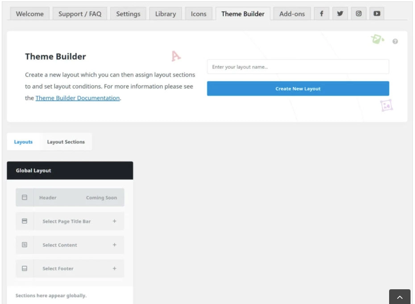Open the Instagram icon tab
Image resolution: width=415 pixels, height=304 pixels.
(x=359, y=13)
